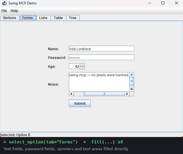Close the Swing MCP Demo window
This screenshot has width=183, height=154.
[x=177, y=3]
